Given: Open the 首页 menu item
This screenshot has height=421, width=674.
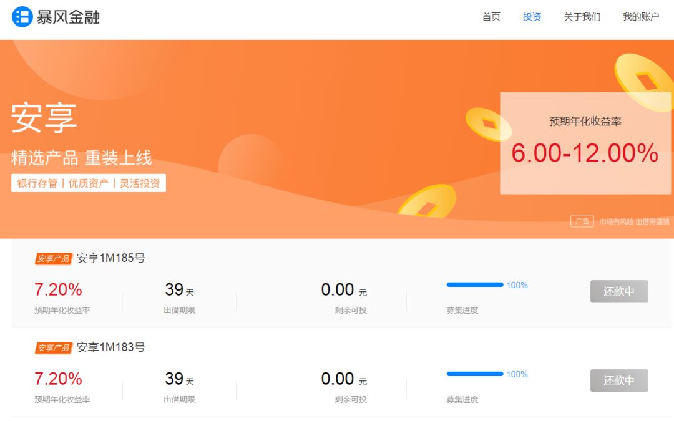Looking at the screenshot, I should click(491, 17).
